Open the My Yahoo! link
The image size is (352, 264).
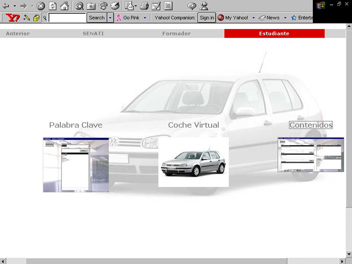click(237, 18)
